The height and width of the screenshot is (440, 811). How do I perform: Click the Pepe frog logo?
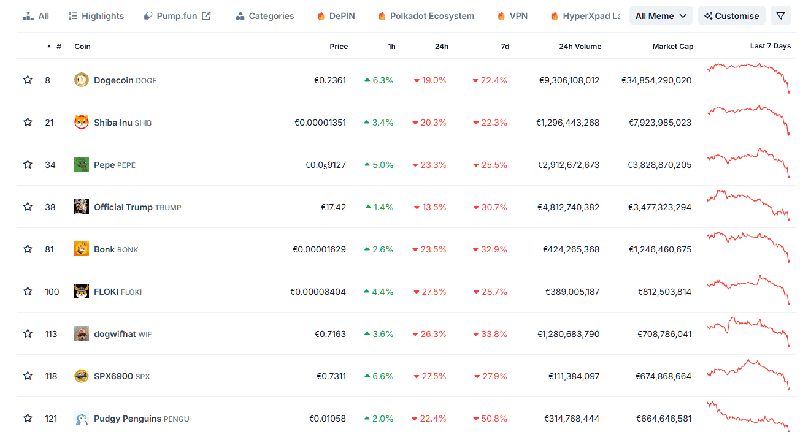82,164
